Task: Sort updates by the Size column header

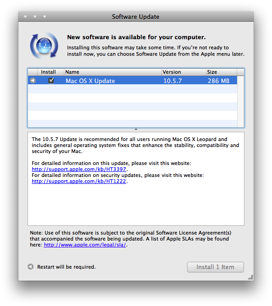Action: point(221,72)
